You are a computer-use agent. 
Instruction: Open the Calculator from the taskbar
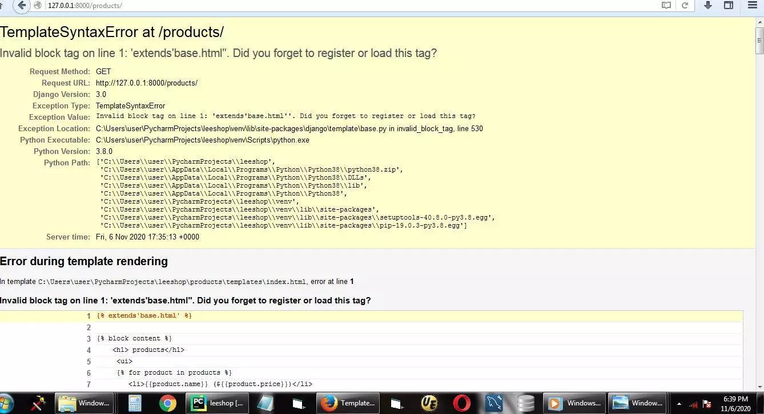tap(134, 403)
